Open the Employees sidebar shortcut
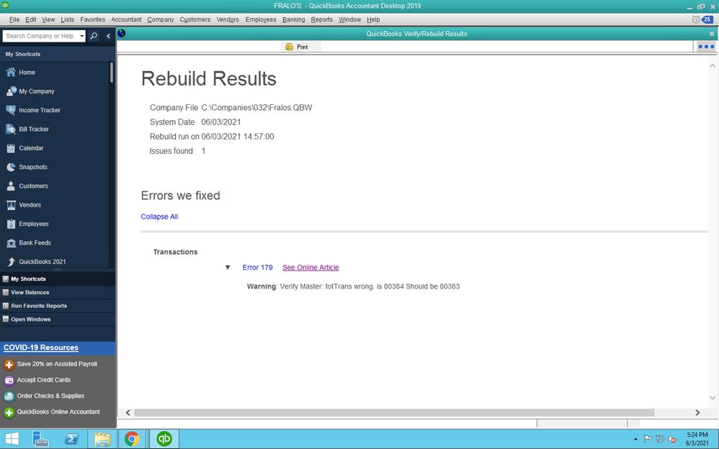The width and height of the screenshot is (719, 449). click(27, 224)
